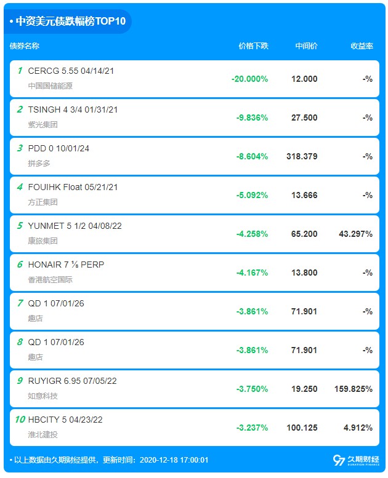Sort by 价格下跌 column header
Screen dimensions: 388x478
[x=253, y=46]
